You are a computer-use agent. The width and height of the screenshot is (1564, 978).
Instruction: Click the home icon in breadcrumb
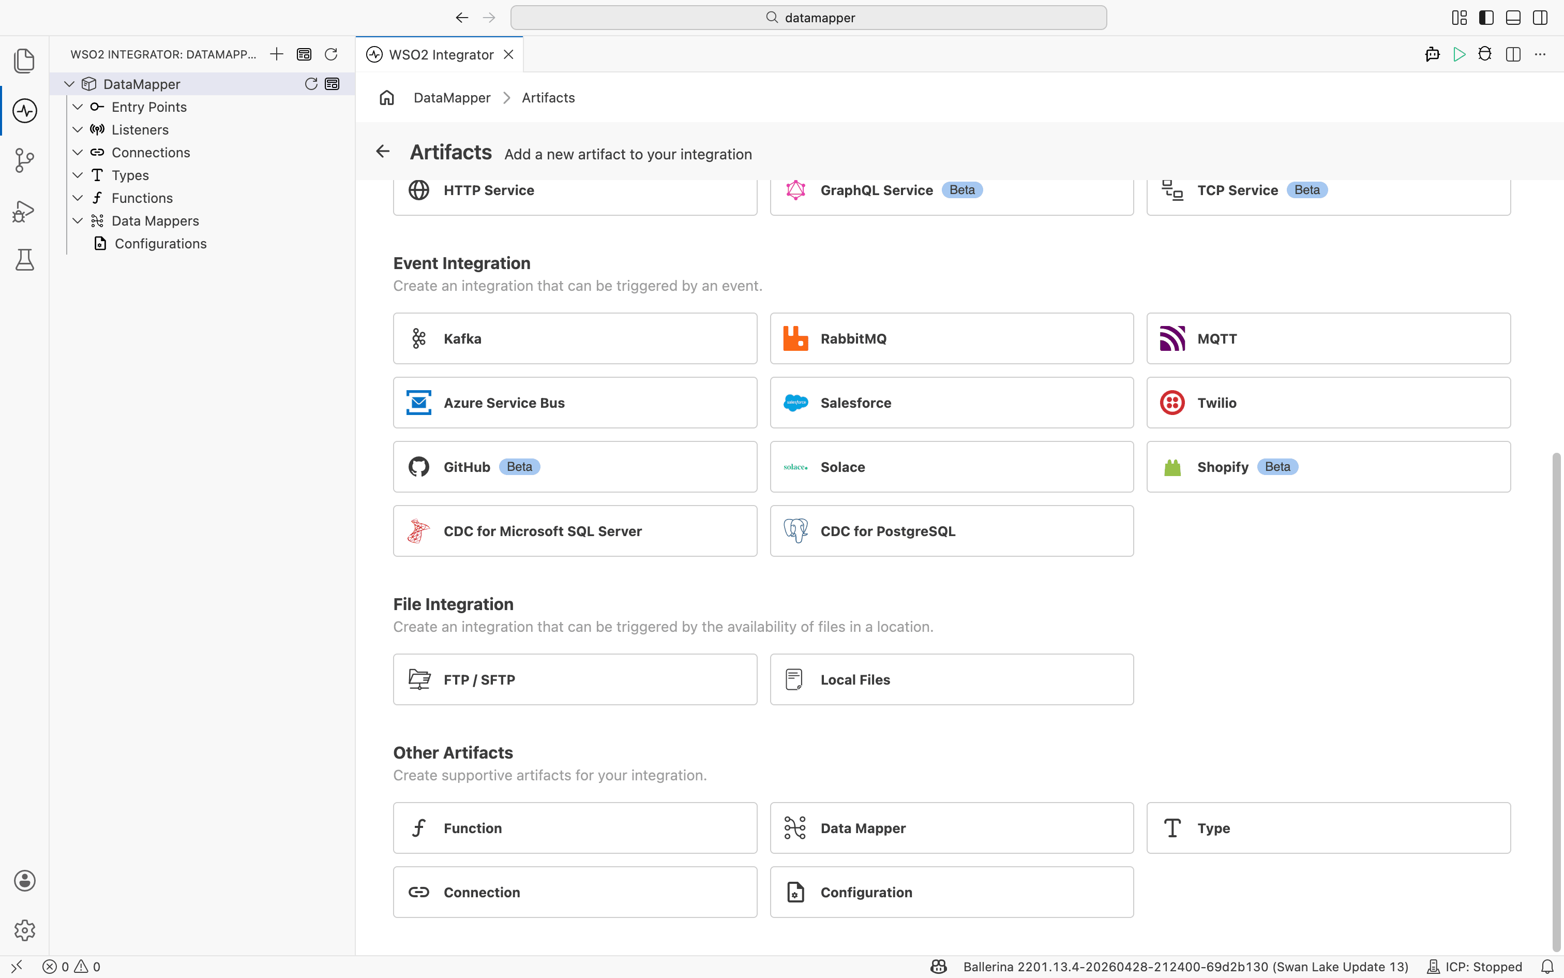point(386,98)
